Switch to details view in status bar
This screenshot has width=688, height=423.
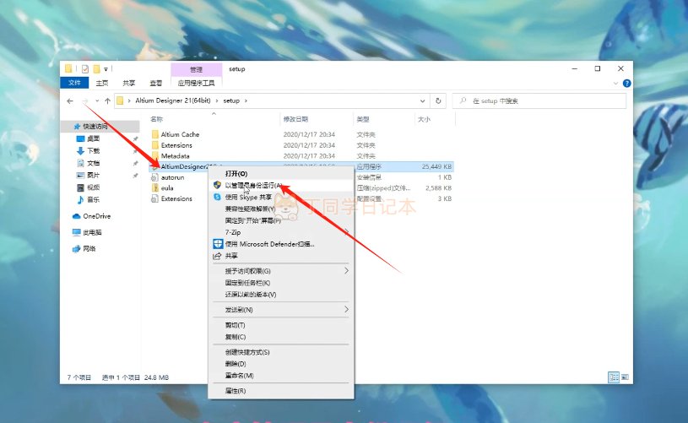(x=614, y=377)
